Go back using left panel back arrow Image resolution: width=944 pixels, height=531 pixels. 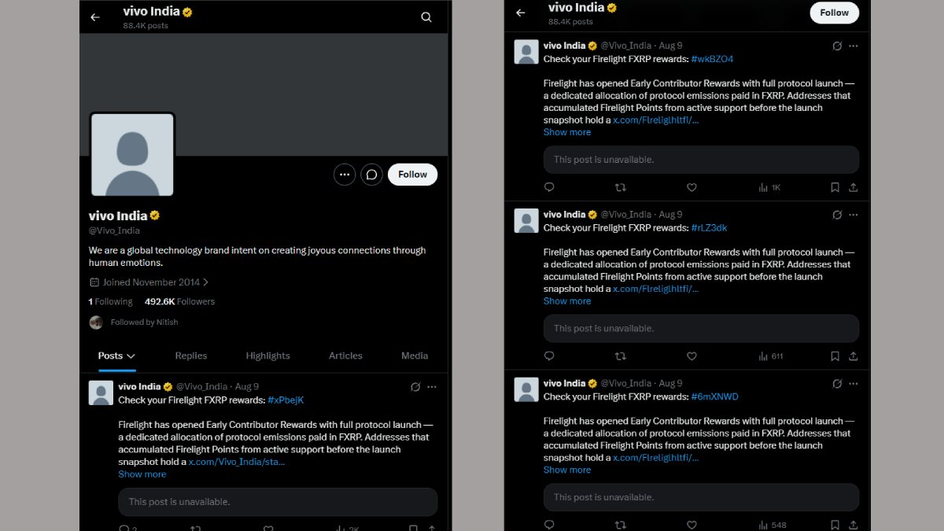[x=95, y=17]
